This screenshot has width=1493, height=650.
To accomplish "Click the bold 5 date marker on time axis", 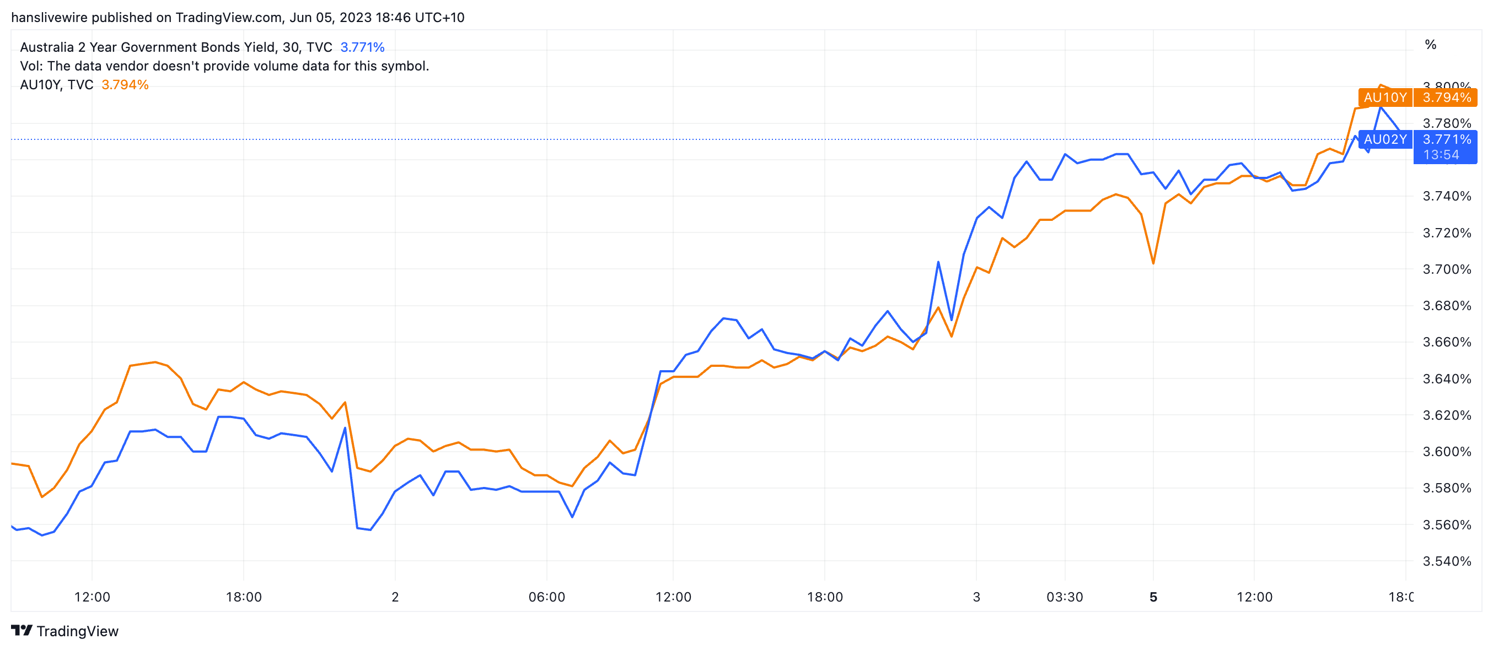I will pos(1153,597).
